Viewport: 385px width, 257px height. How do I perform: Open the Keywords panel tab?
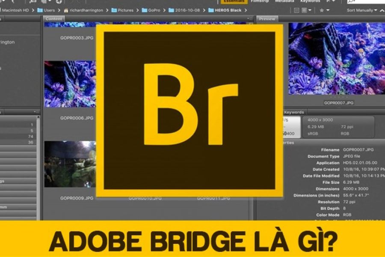[294, 112]
